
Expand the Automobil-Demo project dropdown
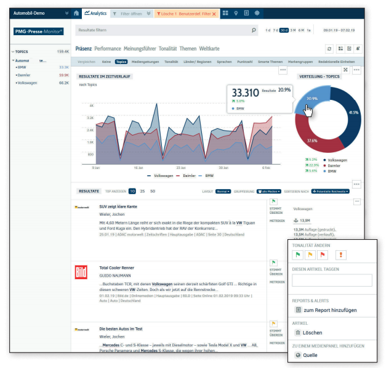tap(66, 13)
